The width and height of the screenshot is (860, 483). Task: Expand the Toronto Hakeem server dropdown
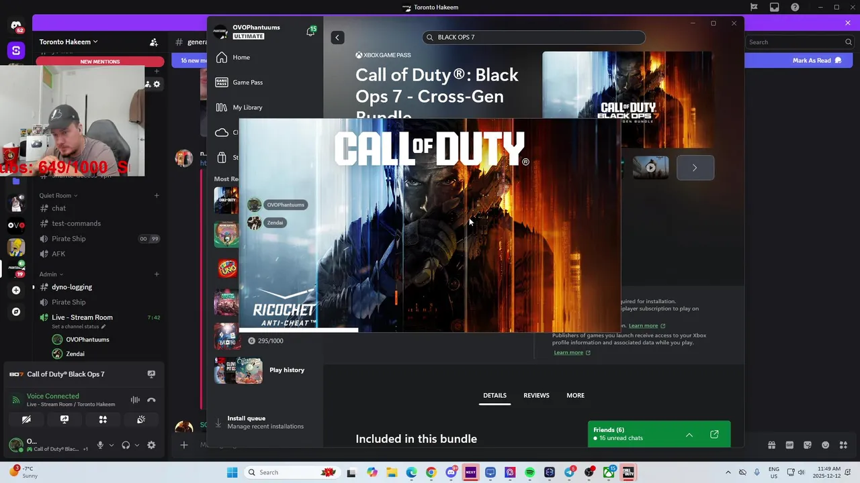pyautogui.click(x=69, y=42)
